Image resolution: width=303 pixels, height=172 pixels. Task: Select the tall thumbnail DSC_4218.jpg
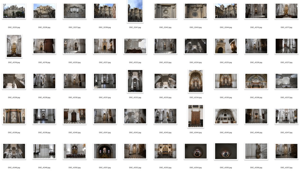pyautogui.click(x=14, y=46)
